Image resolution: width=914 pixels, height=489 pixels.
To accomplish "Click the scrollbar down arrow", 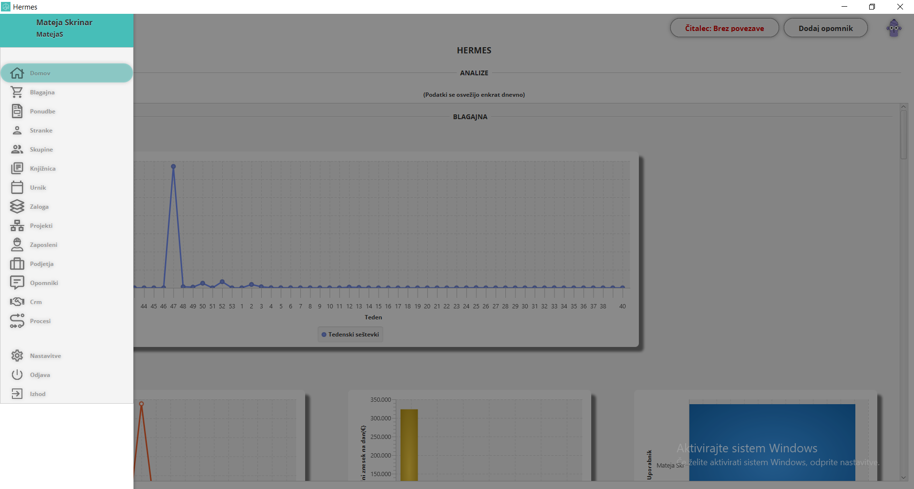I will [904, 477].
